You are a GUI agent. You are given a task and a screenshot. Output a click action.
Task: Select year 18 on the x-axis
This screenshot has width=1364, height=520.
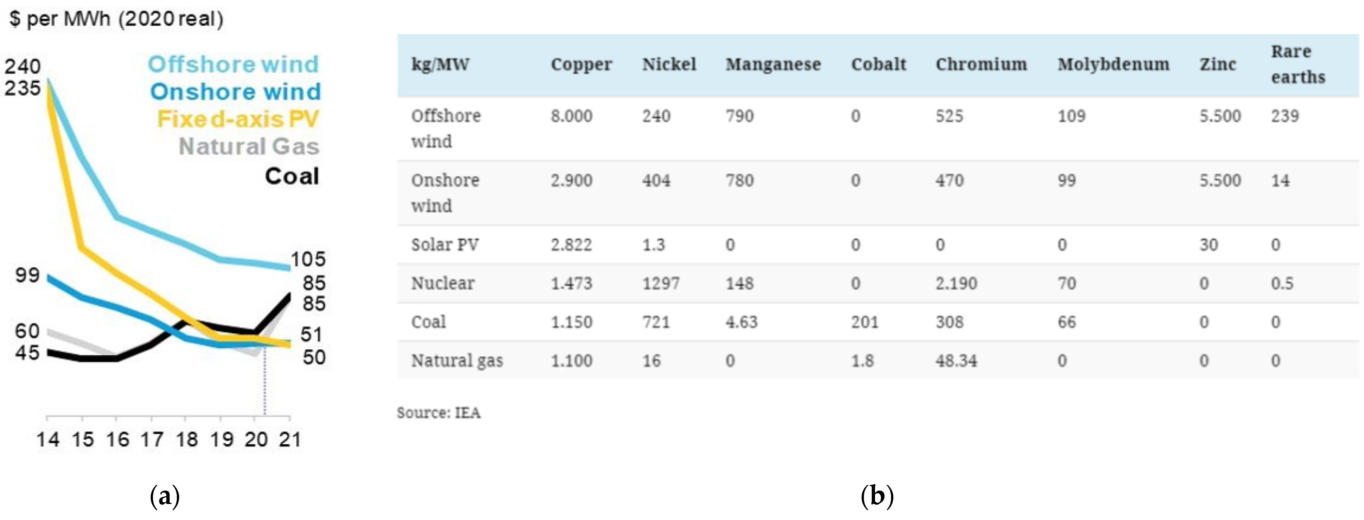pyautogui.click(x=186, y=439)
